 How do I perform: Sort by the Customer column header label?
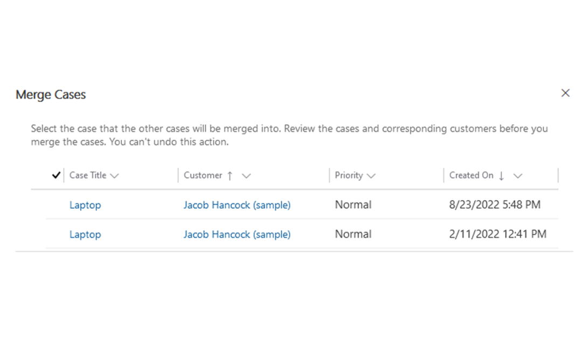click(x=203, y=175)
